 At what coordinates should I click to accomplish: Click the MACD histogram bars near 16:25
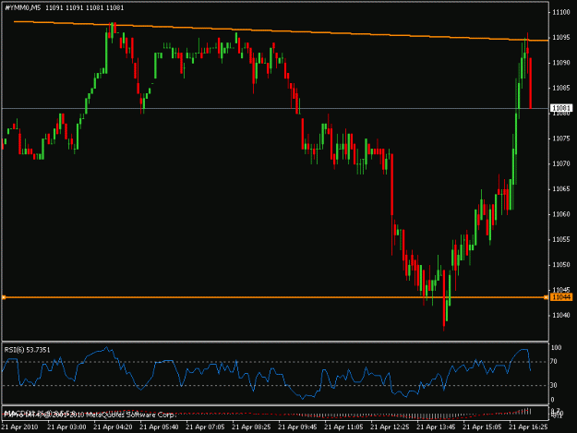point(524,411)
